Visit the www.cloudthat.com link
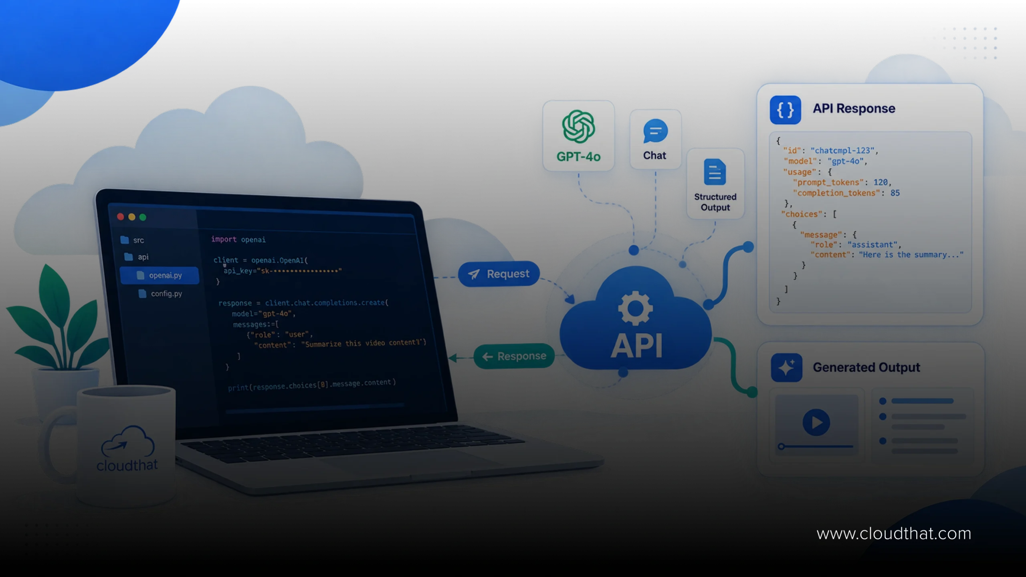 [x=894, y=534]
